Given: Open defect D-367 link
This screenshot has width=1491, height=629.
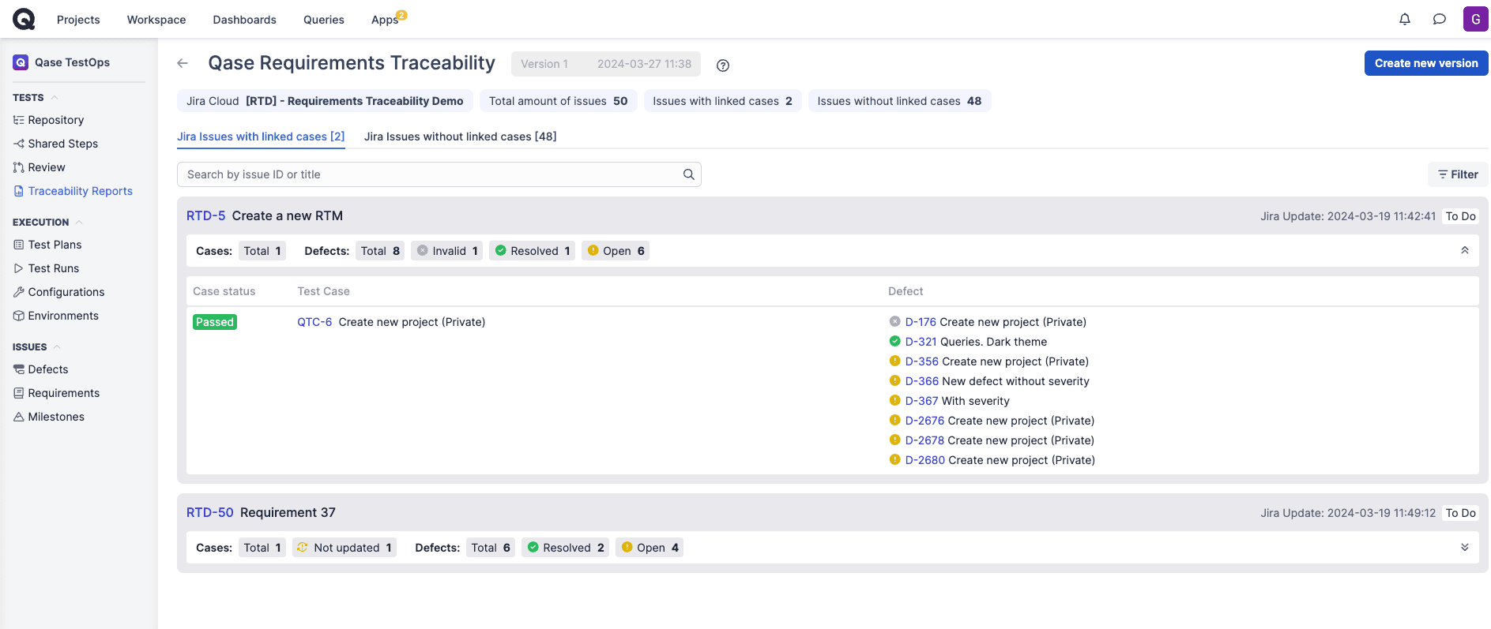Looking at the screenshot, I should pos(921,401).
